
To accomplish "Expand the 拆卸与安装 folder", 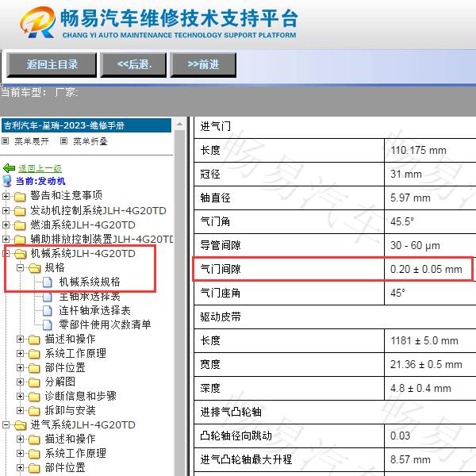I will [x=20, y=410].
